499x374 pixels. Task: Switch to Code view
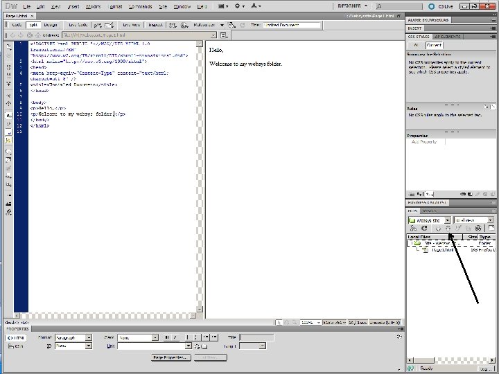click(x=17, y=25)
